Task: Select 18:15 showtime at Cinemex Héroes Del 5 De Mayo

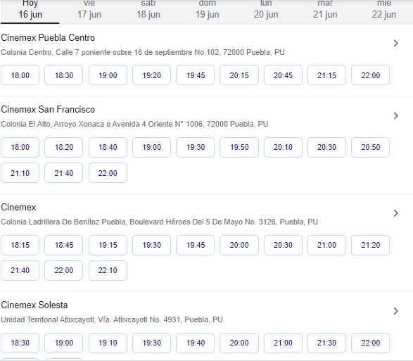Action: tap(20, 245)
